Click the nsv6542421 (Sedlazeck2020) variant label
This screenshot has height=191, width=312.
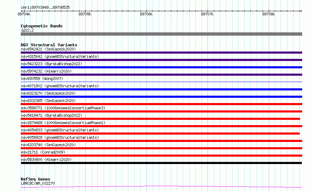click(48, 49)
